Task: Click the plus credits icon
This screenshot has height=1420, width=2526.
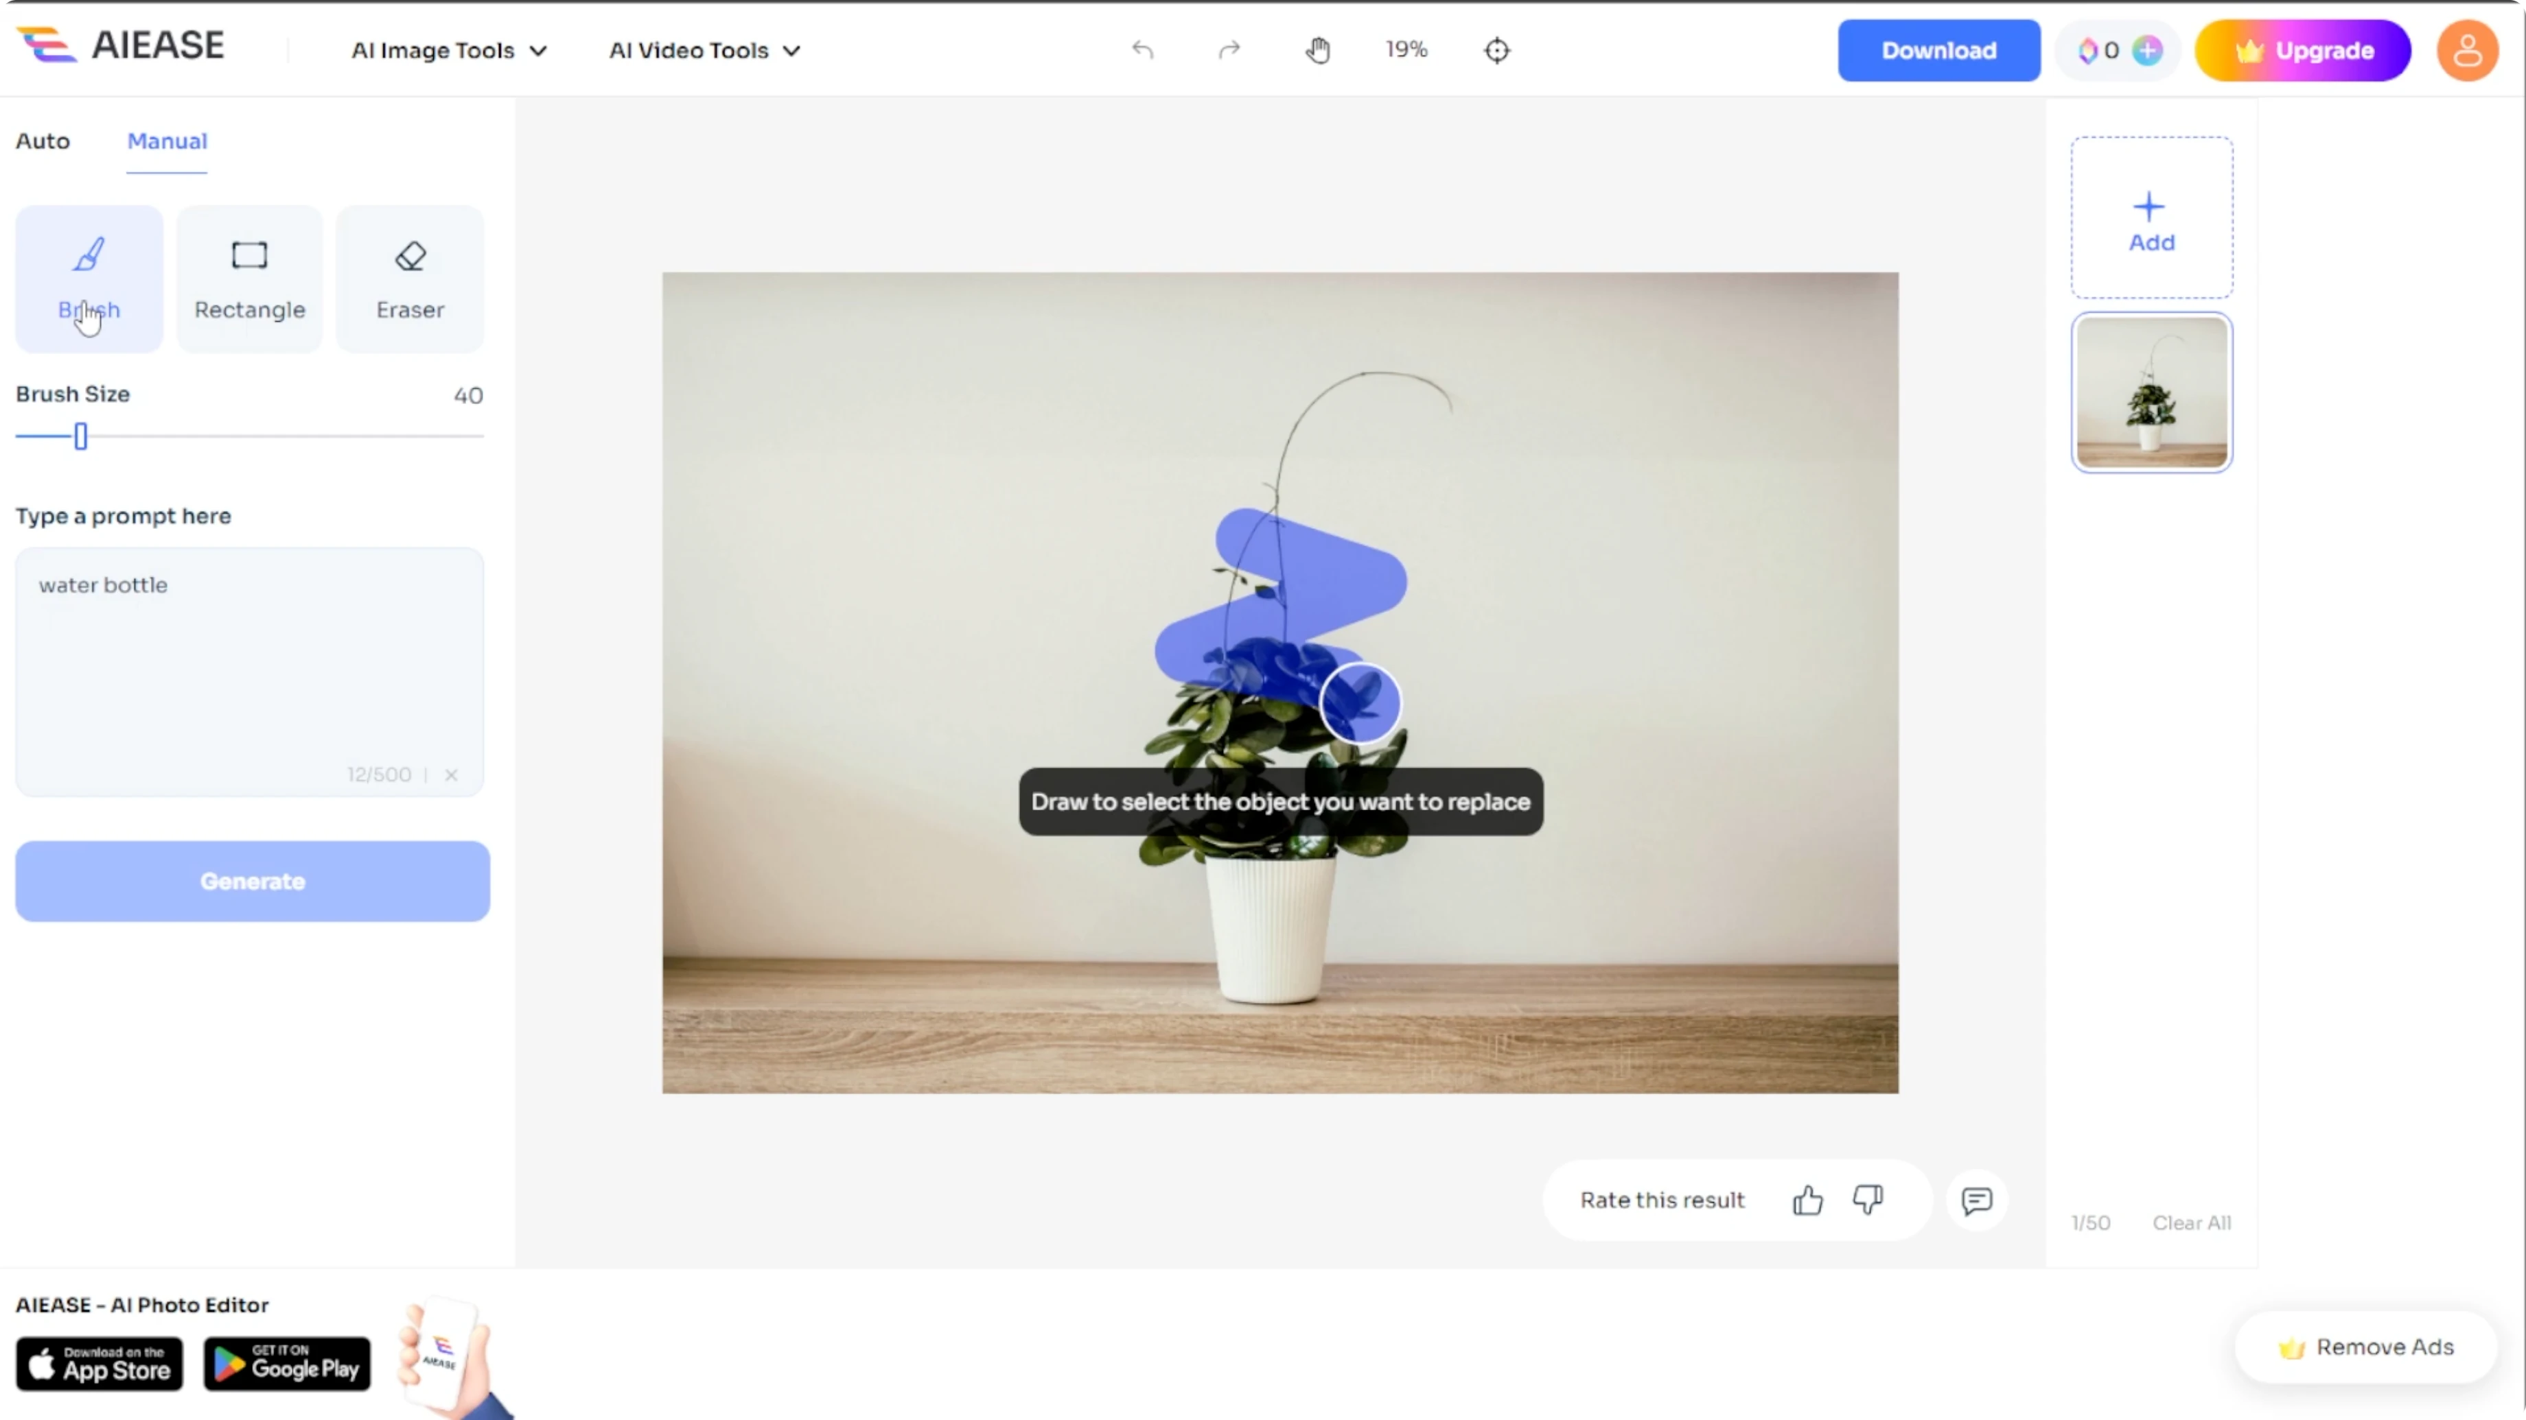Action: point(2148,50)
